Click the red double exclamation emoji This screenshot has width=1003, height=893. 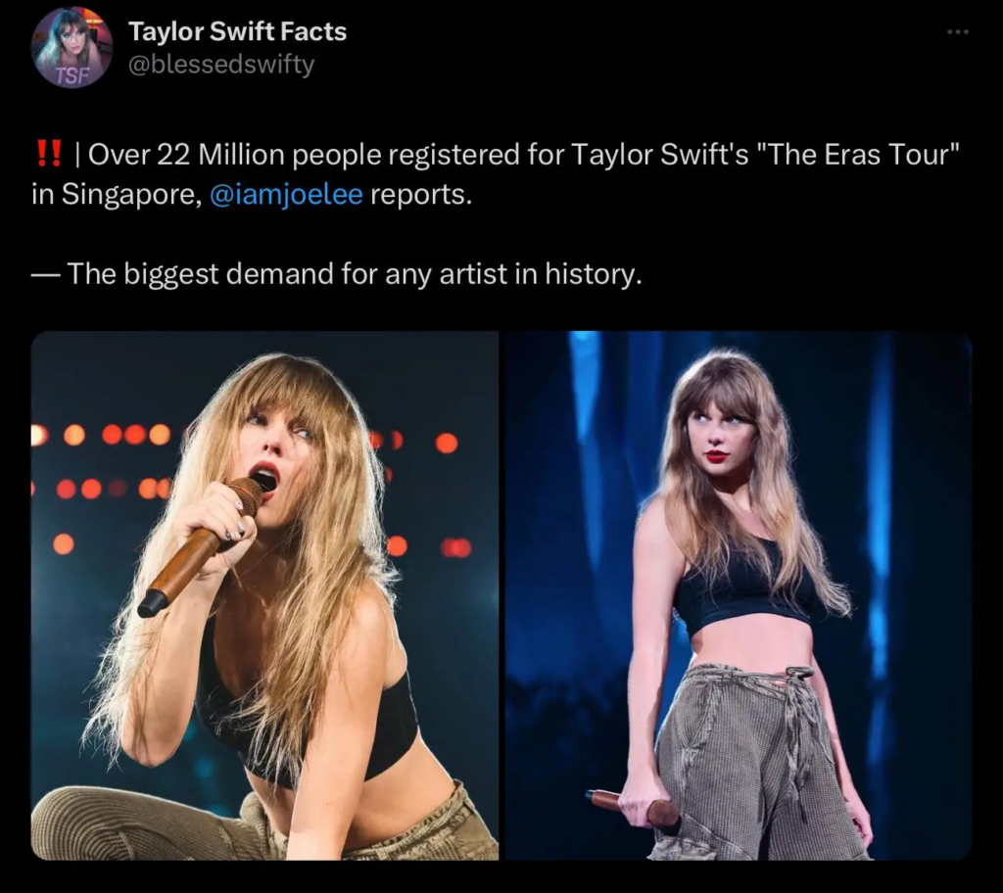point(48,155)
